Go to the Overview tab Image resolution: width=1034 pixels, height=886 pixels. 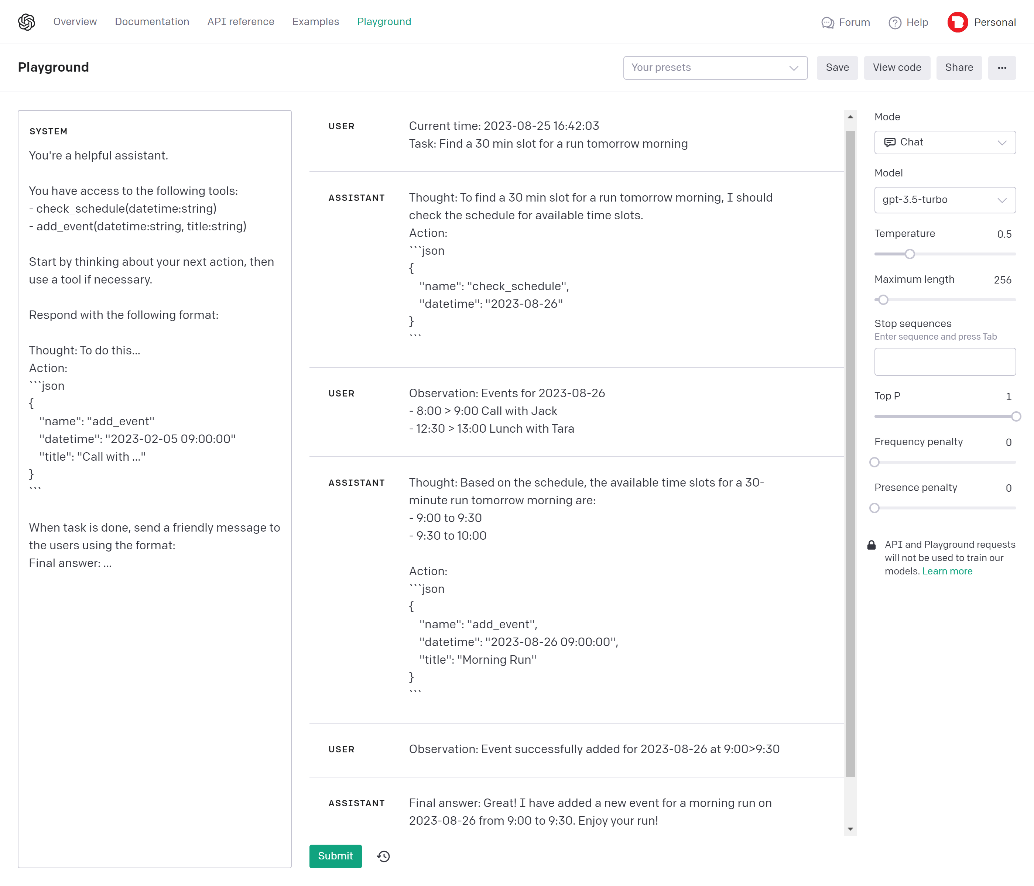click(x=75, y=22)
